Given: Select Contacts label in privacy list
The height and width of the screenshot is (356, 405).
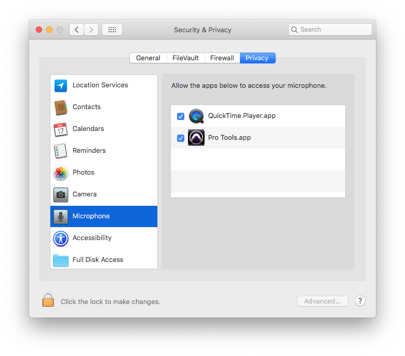Looking at the screenshot, I should pos(87,107).
